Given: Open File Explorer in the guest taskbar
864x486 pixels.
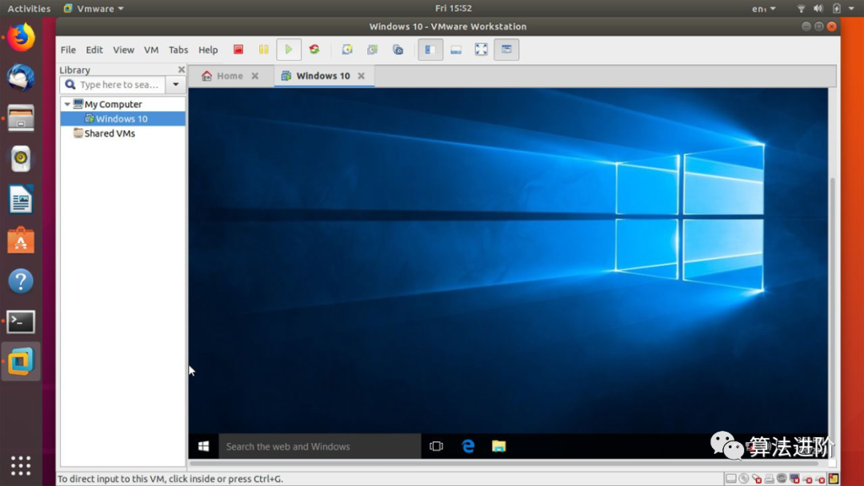Looking at the screenshot, I should [498, 446].
